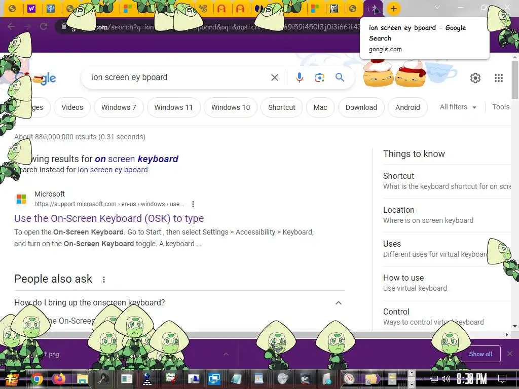Clear the Google search box text
The image size is (519, 389).
(274, 77)
